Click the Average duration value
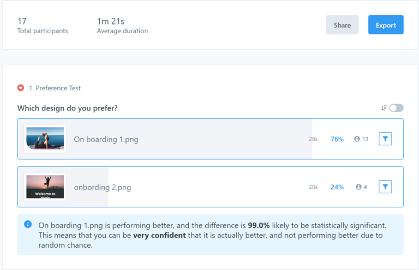The width and height of the screenshot is (419, 270). tap(110, 21)
